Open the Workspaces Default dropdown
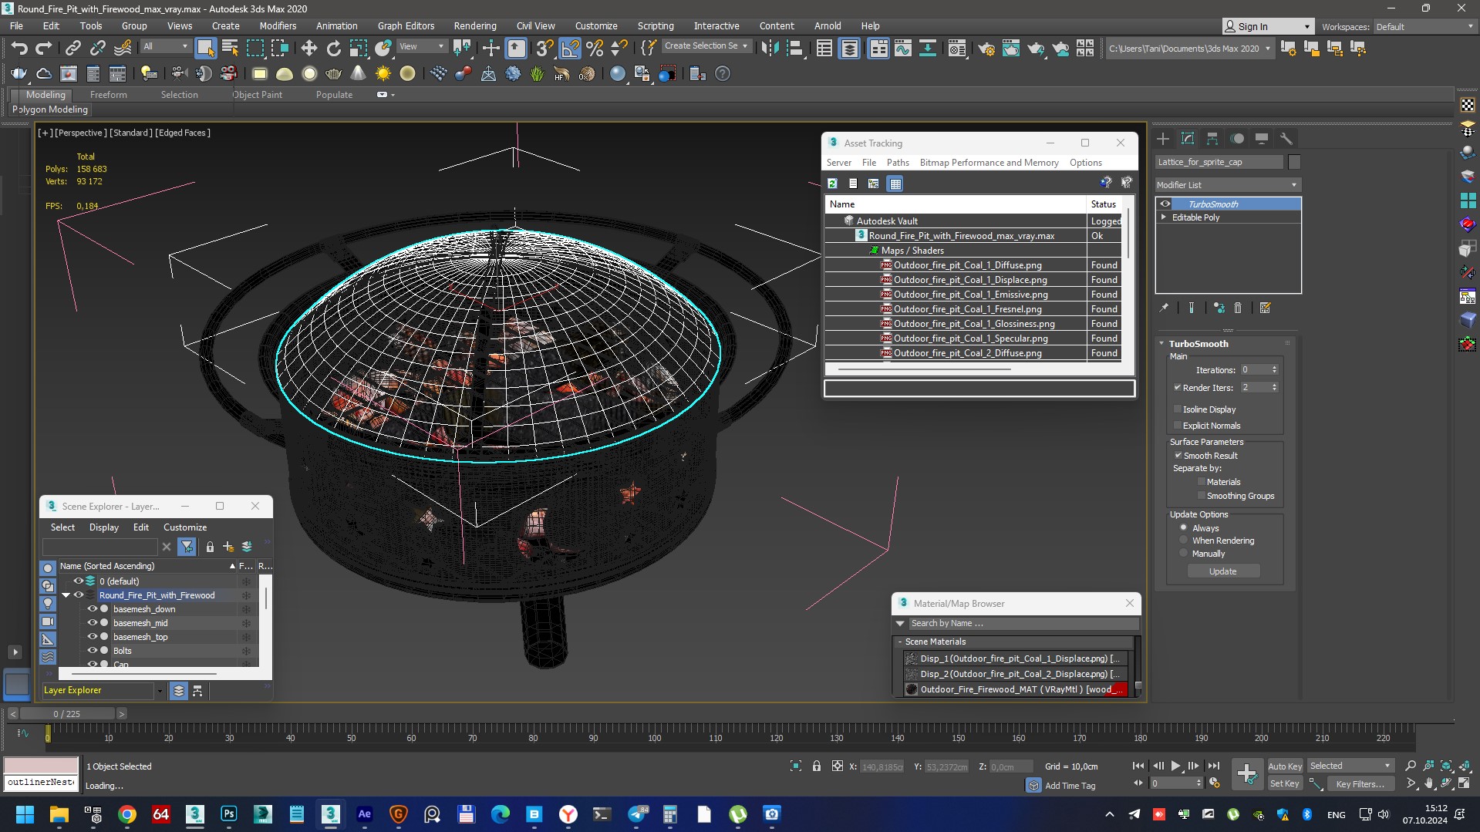Viewport: 1480px width, 832px height. tap(1424, 27)
